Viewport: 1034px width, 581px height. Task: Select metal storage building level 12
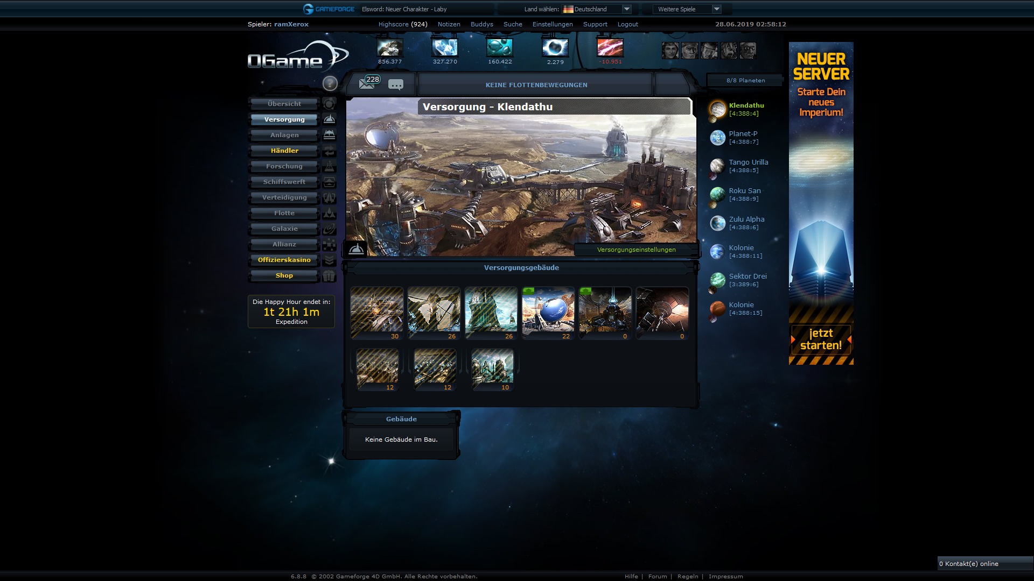[378, 369]
